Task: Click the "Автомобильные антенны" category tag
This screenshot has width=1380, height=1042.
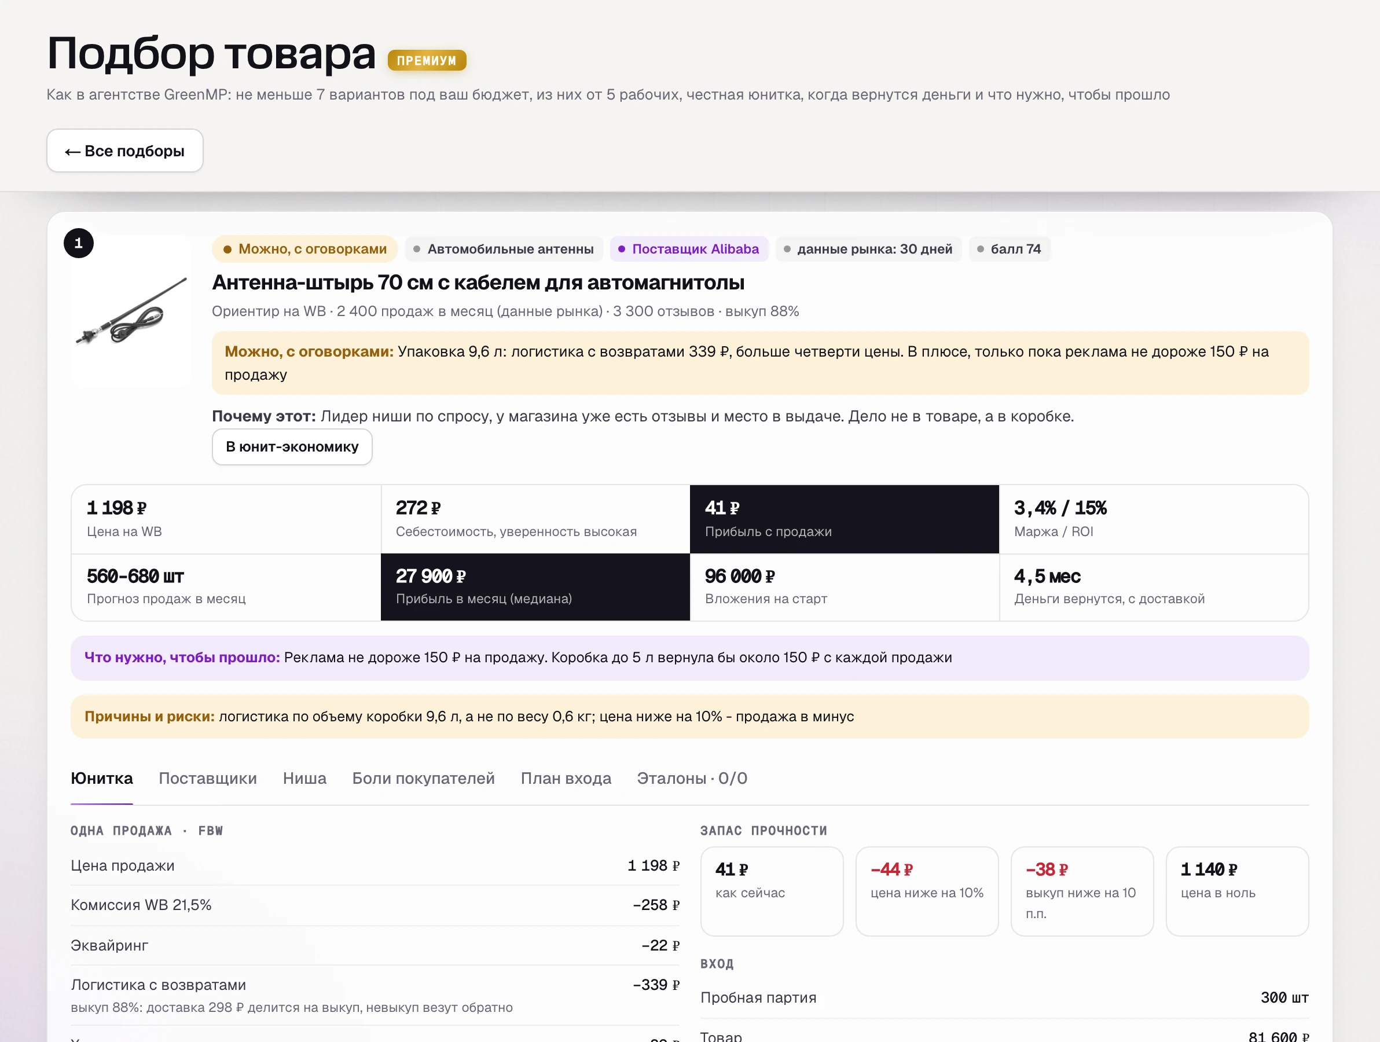Action: click(504, 249)
